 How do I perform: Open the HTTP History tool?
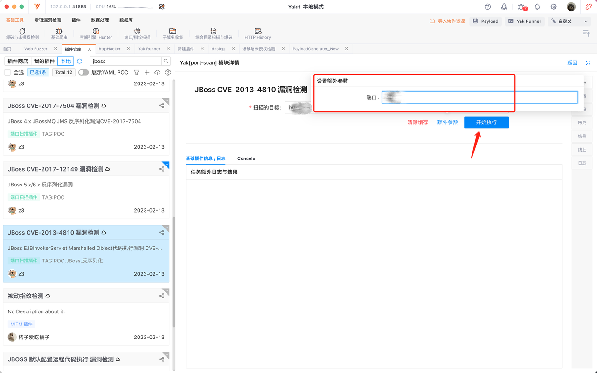click(x=257, y=34)
